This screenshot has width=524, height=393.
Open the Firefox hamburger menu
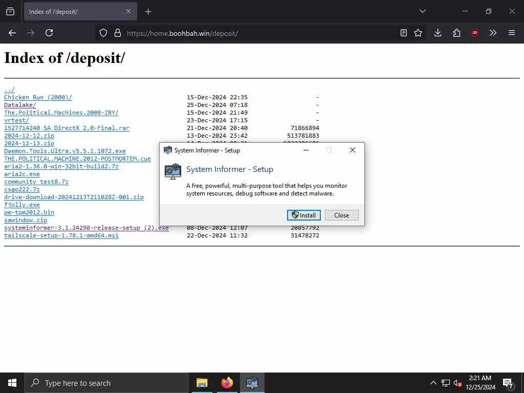point(512,33)
